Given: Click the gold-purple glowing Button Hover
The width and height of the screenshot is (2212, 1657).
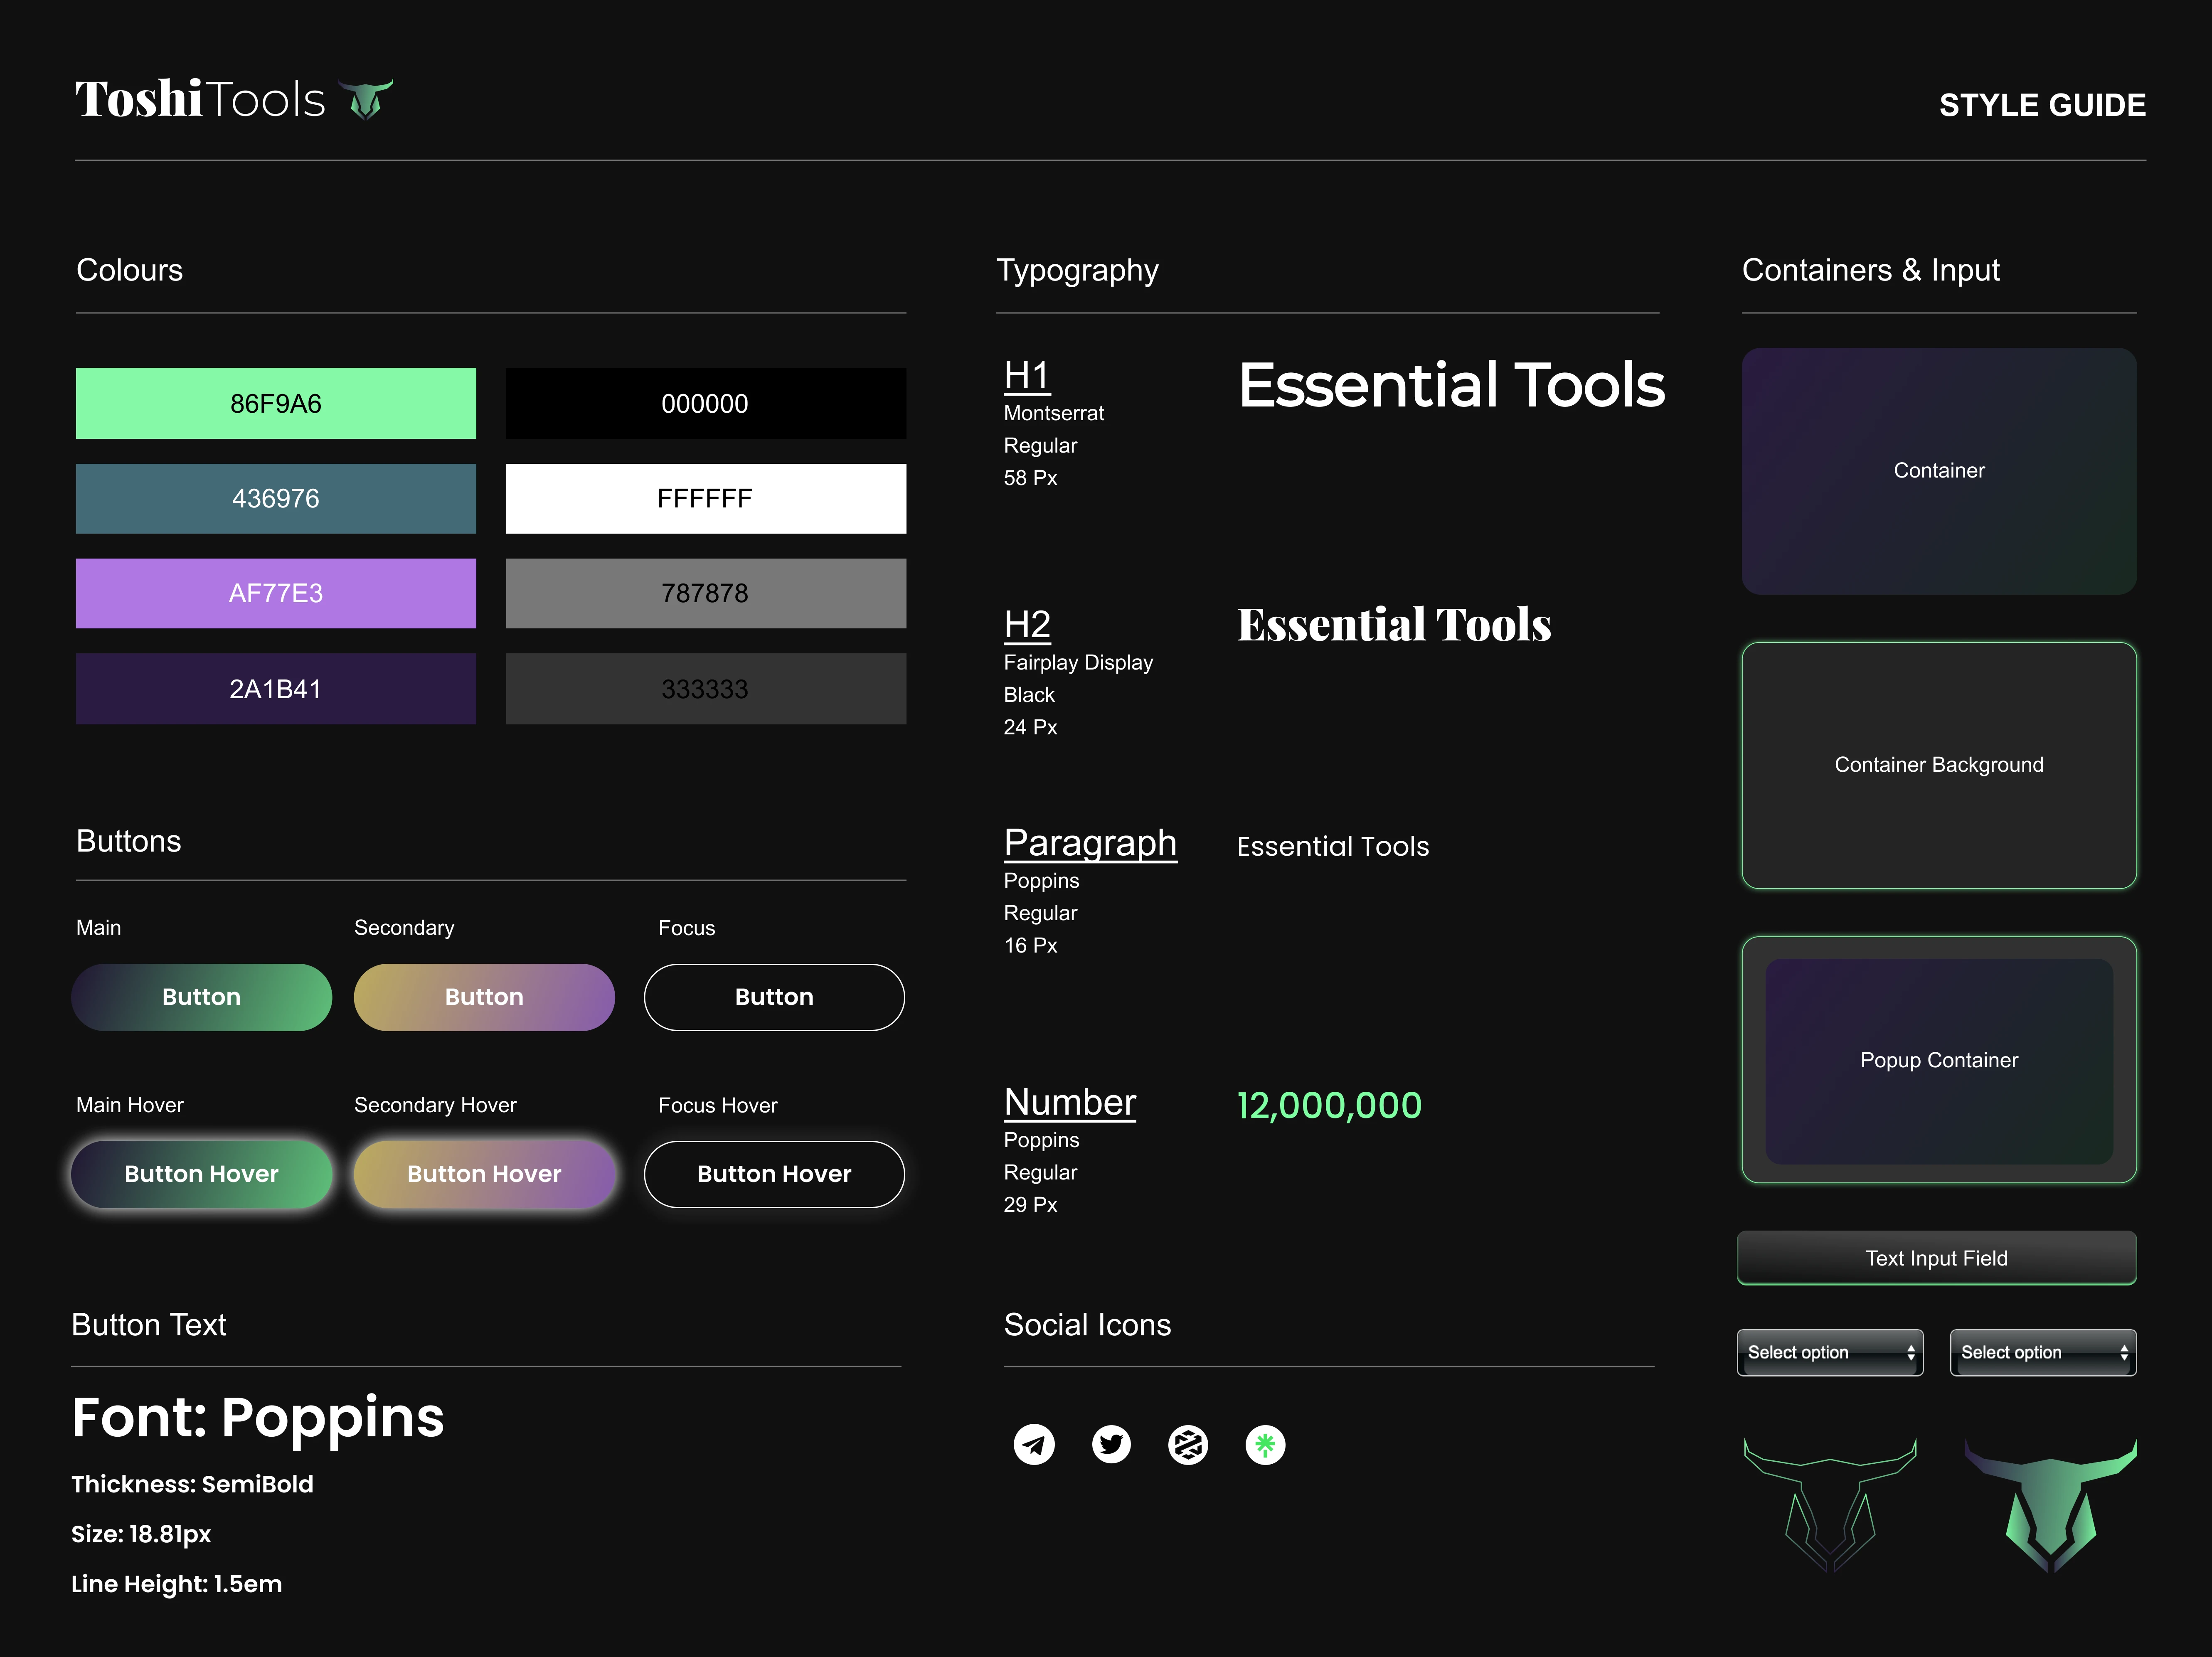Looking at the screenshot, I should click(484, 1174).
